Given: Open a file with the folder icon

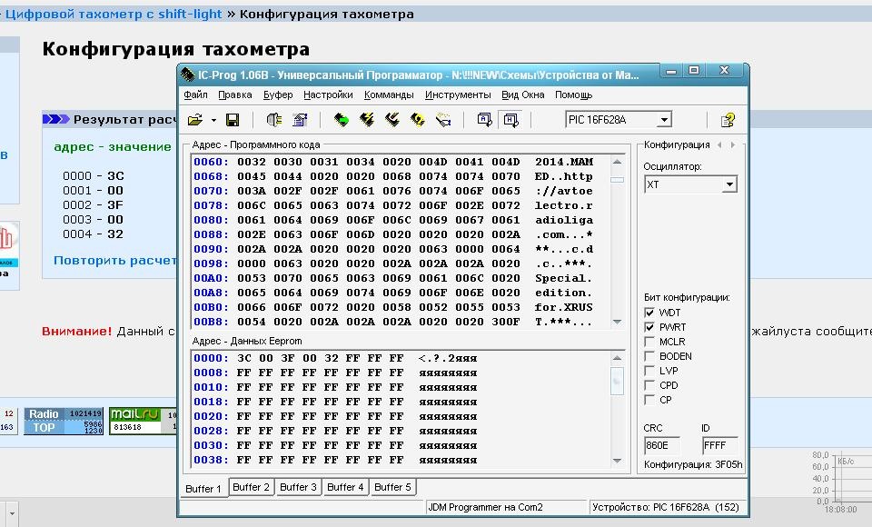Looking at the screenshot, I should click(195, 120).
